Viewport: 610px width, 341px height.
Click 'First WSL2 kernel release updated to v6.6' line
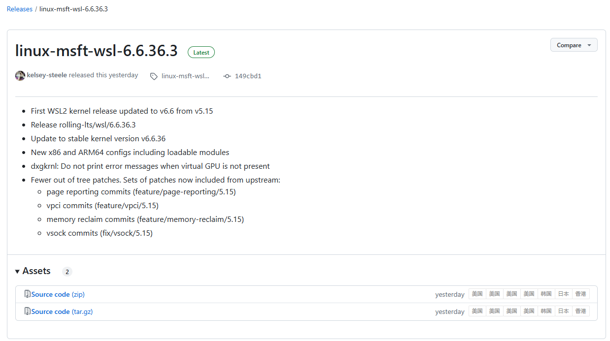[122, 111]
